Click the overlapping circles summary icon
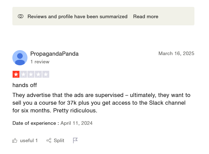 click(21, 17)
